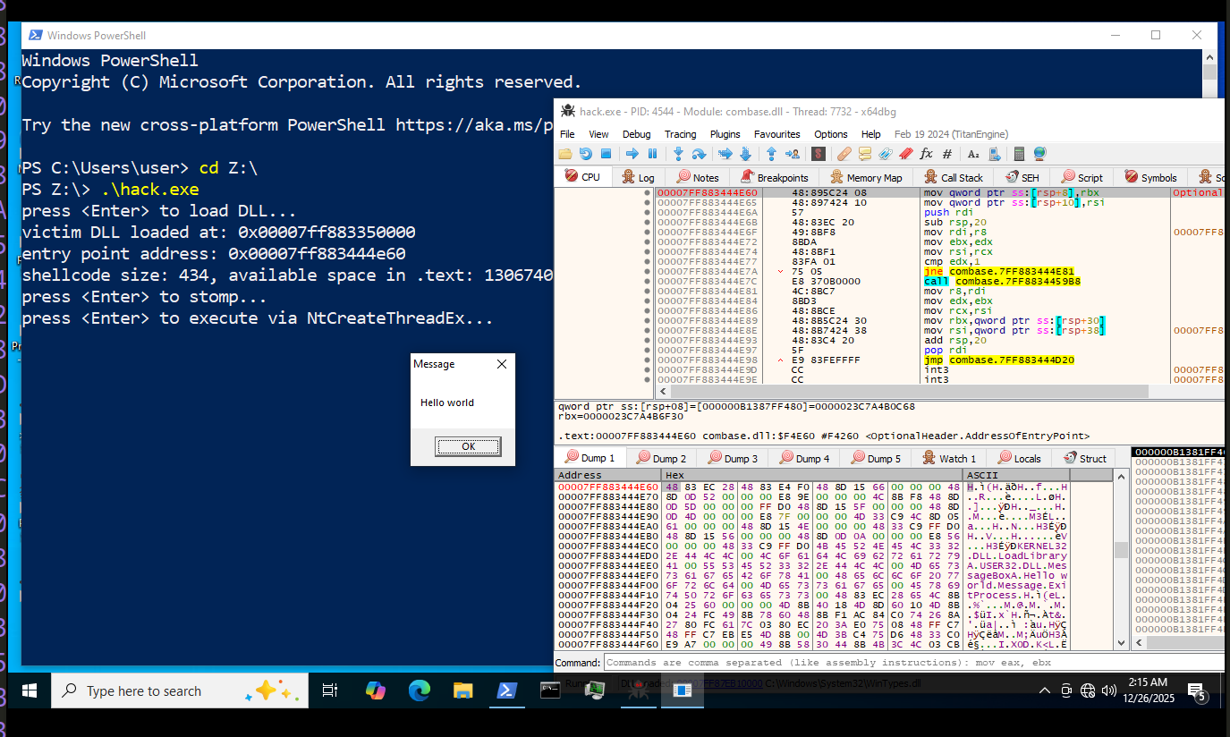Select the Watch 1 tab
The height and width of the screenshot is (737, 1230).
click(x=946, y=458)
